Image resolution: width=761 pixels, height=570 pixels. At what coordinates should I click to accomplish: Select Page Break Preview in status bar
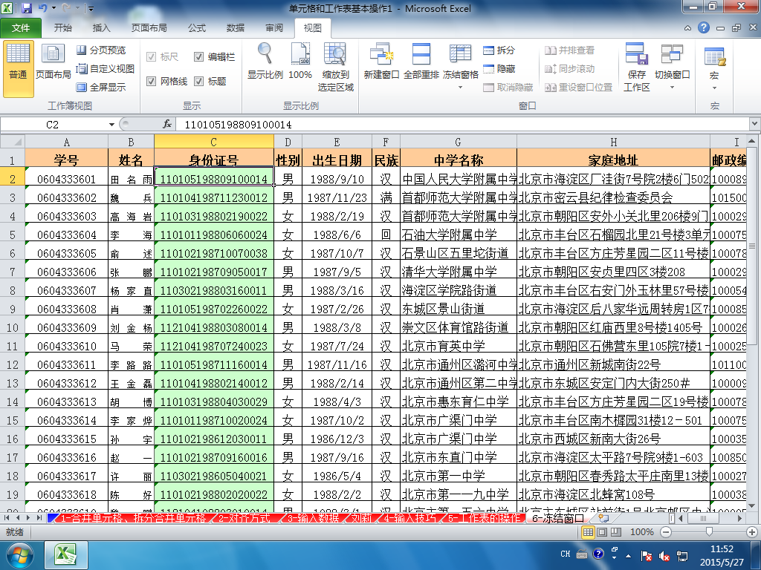pyautogui.click(x=615, y=532)
